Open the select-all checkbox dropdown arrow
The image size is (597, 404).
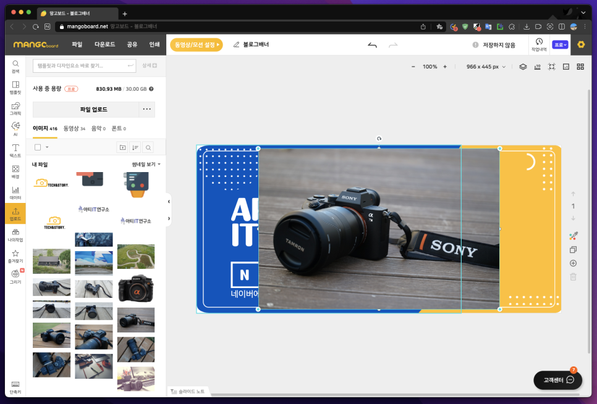[47, 147]
